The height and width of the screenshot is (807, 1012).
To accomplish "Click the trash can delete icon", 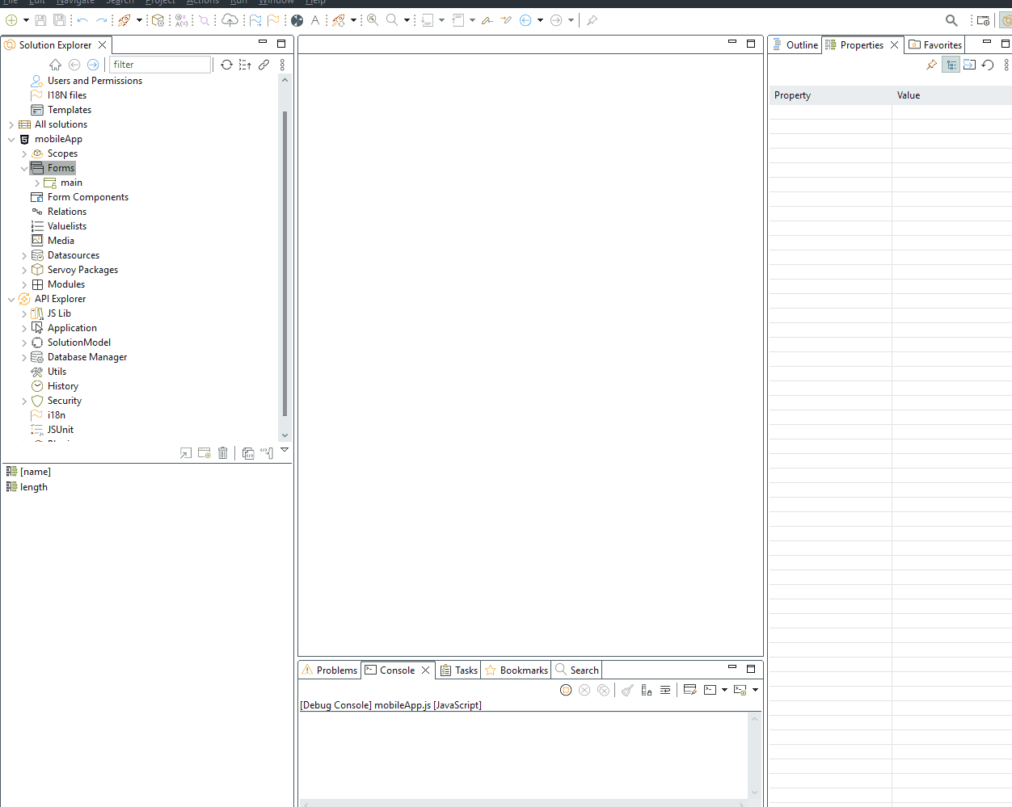I will pos(223,453).
